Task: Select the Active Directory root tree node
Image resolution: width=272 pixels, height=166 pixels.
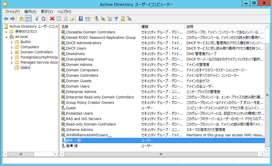Action: (34, 27)
